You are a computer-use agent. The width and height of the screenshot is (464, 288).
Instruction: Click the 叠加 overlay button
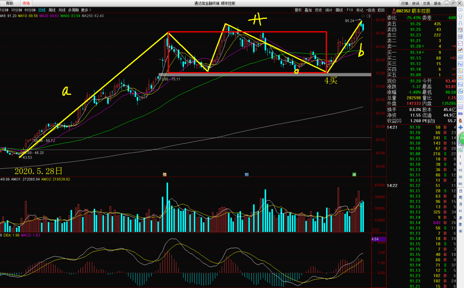[x=308, y=10]
